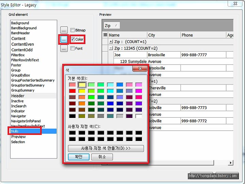Expand the Zip : (COUNT=1) group

click(x=111, y=42)
